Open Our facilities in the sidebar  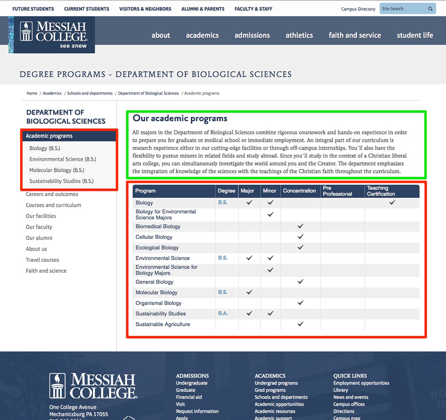coord(41,216)
